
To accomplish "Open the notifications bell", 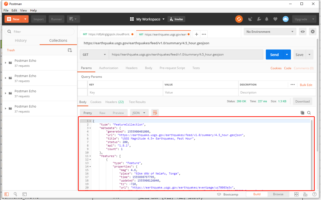I will (267, 19).
